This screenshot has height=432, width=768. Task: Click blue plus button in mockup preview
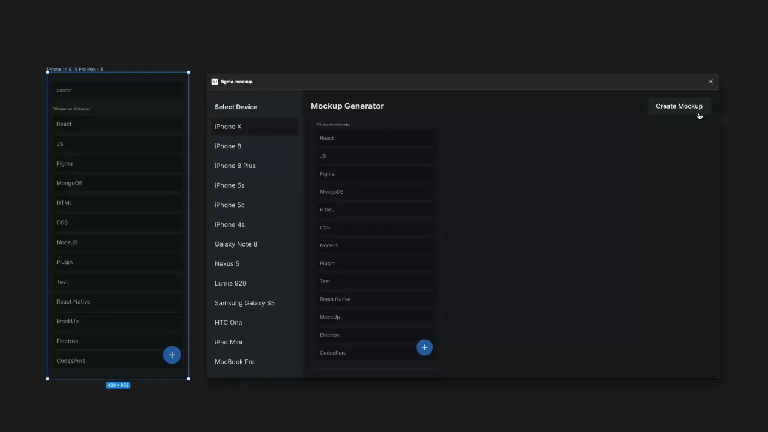tap(424, 347)
